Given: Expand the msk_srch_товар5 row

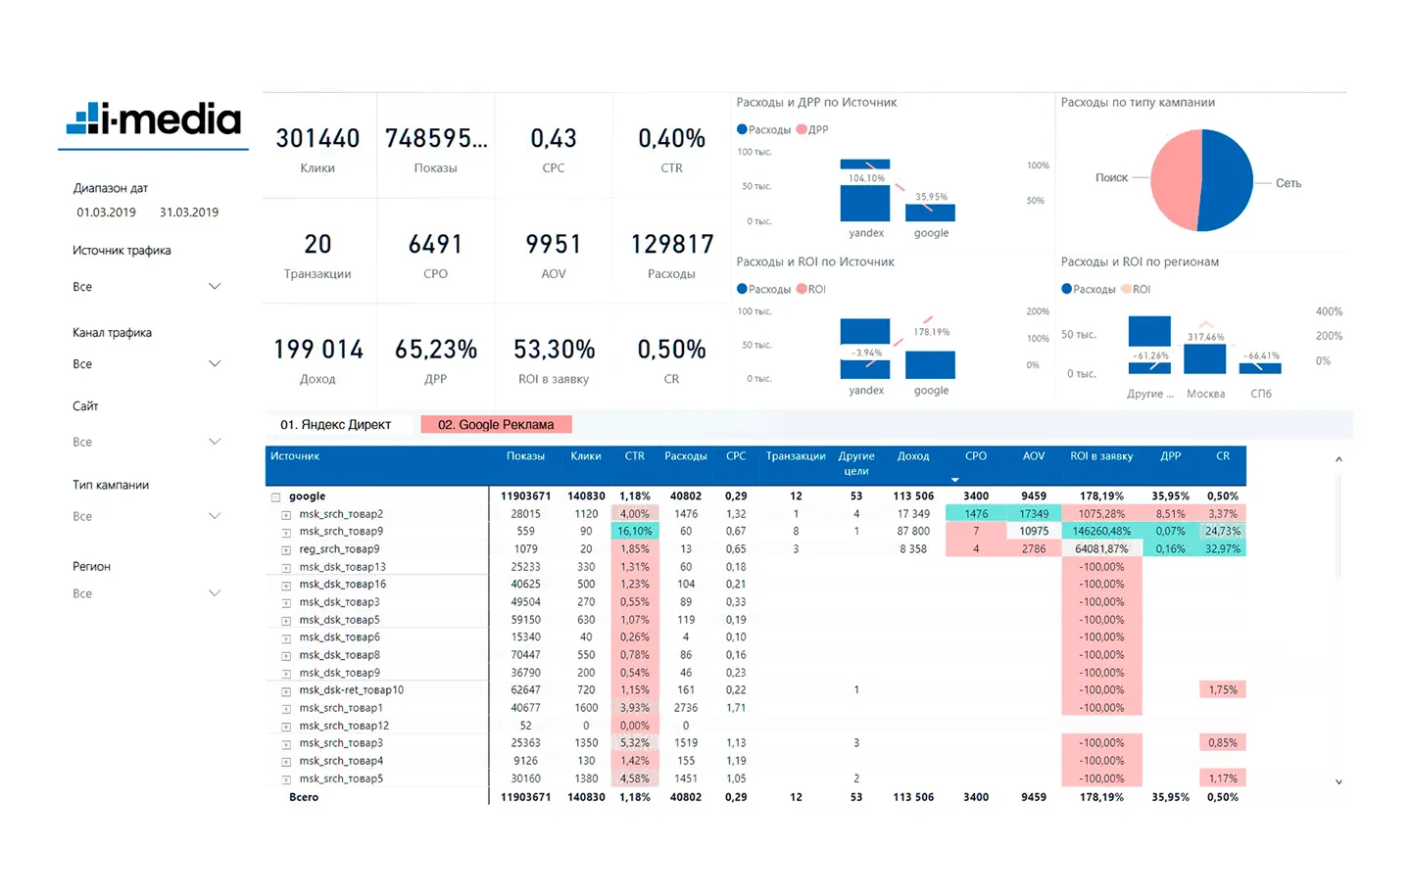Looking at the screenshot, I should point(286,779).
